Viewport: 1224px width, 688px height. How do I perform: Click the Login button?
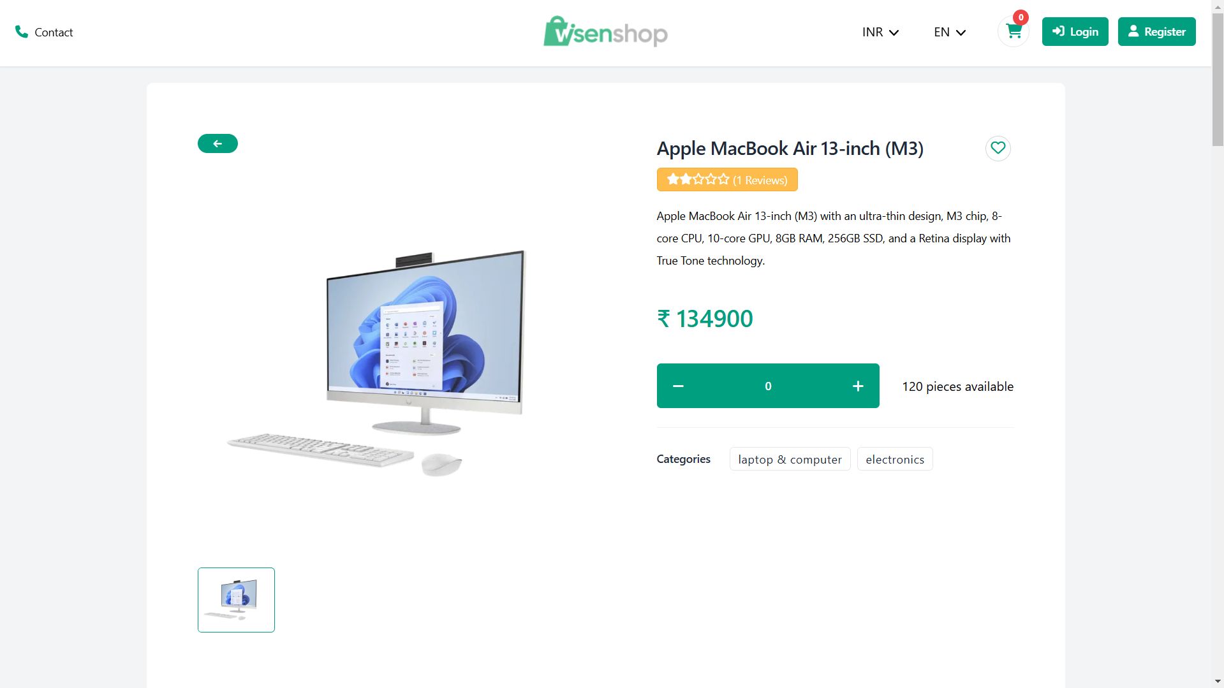[1075, 32]
